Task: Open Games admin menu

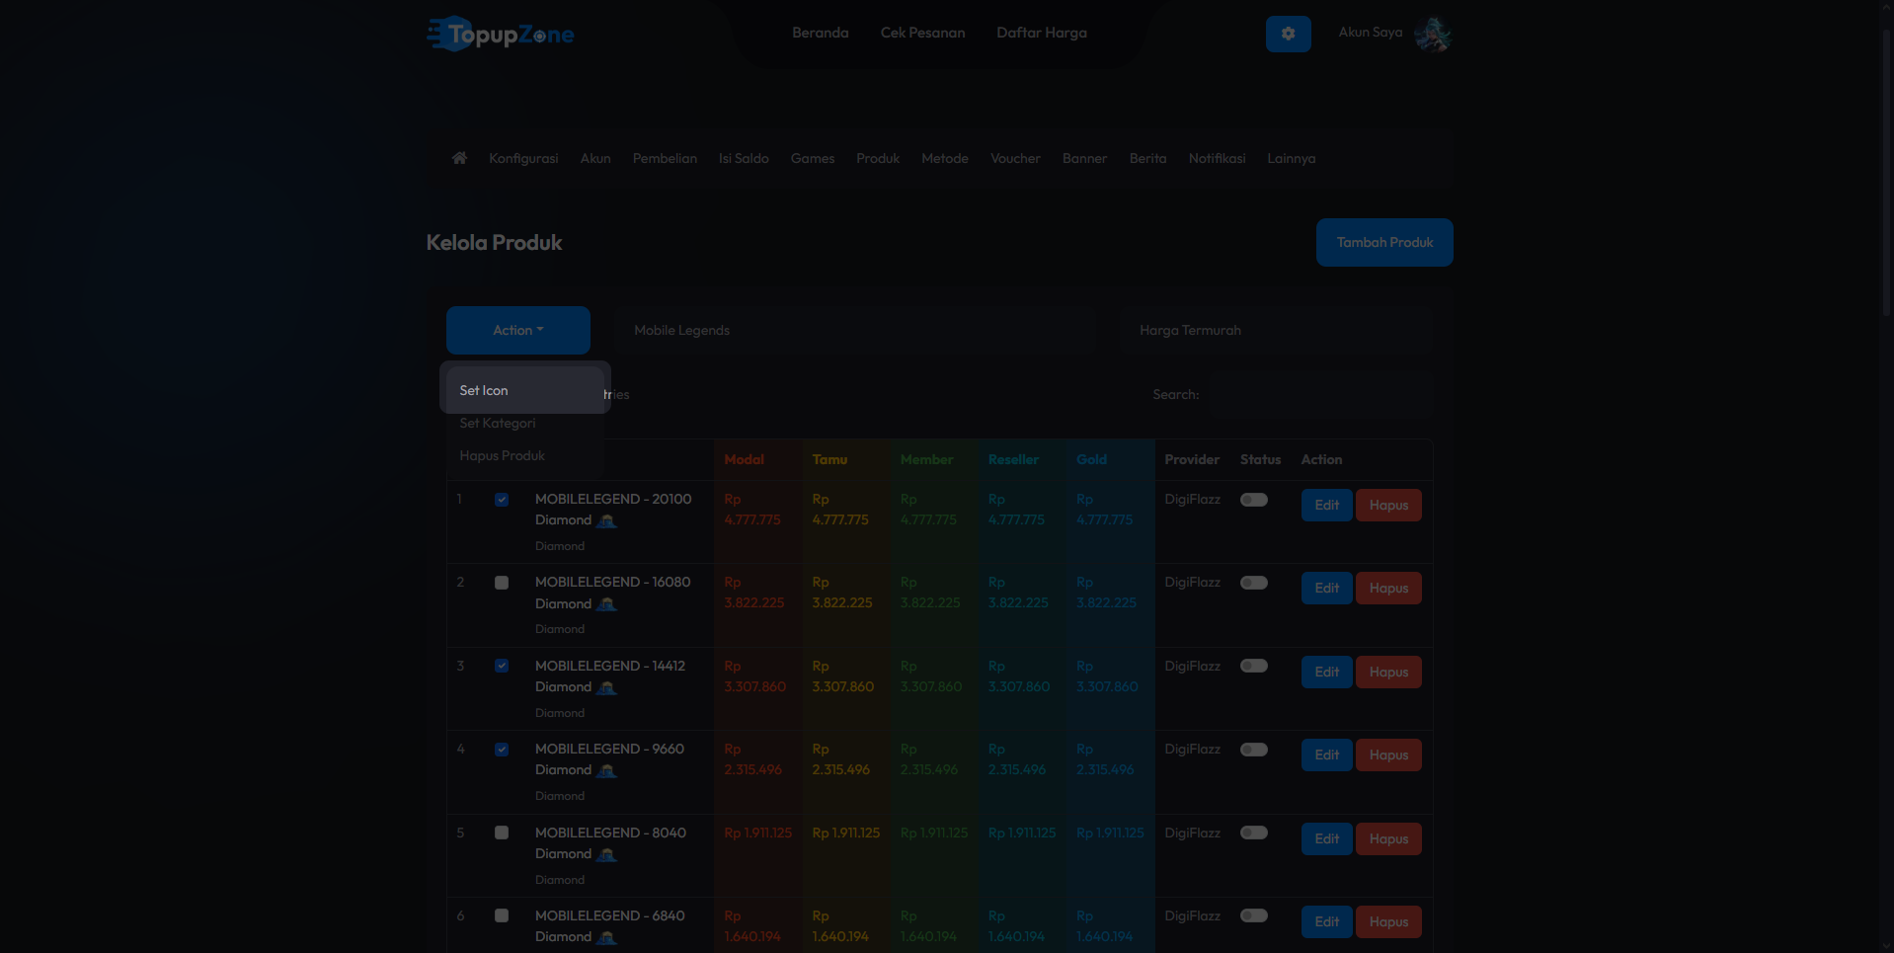Action: pyautogui.click(x=813, y=158)
